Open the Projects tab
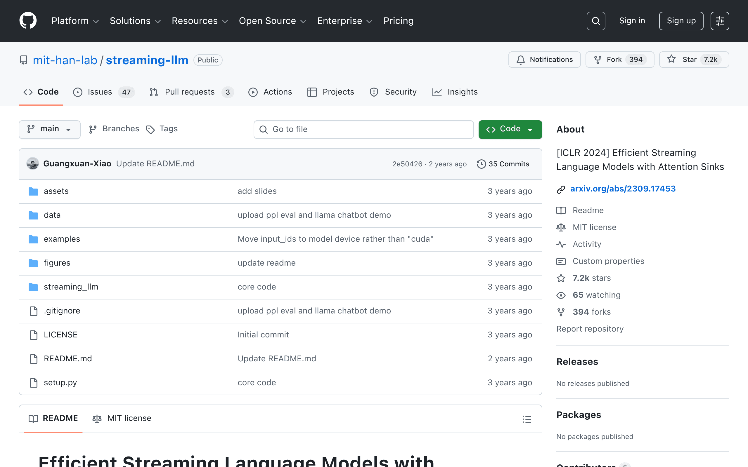Image resolution: width=748 pixels, height=467 pixels. pyautogui.click(x=330, y=92)
